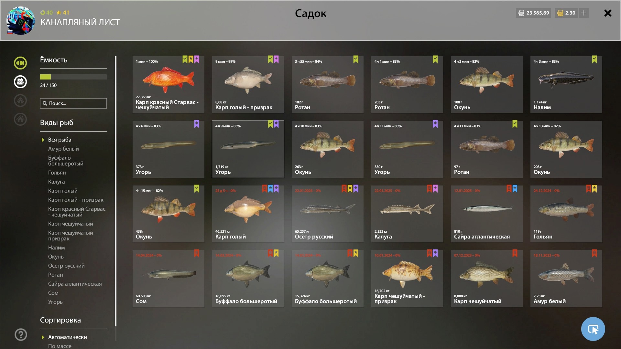Open the help question mark icon
This screenshot has height=349, width=621.
(21, 334)
